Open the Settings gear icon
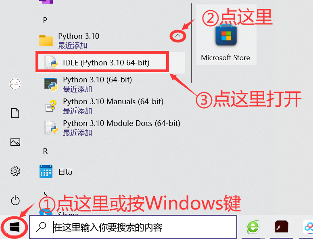The height and width of the screenshot is (239, 313). coord(15,171)
